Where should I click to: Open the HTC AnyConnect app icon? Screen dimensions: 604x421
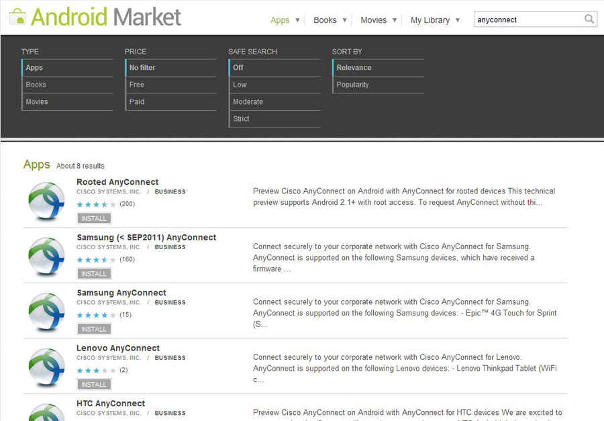[x=46, y=412]
